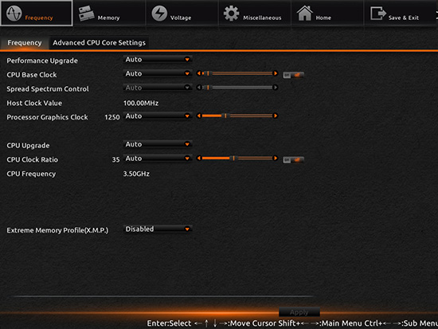The image size is (438, 329).
Task: Select the Host Clock Value label
Action: 34,103
